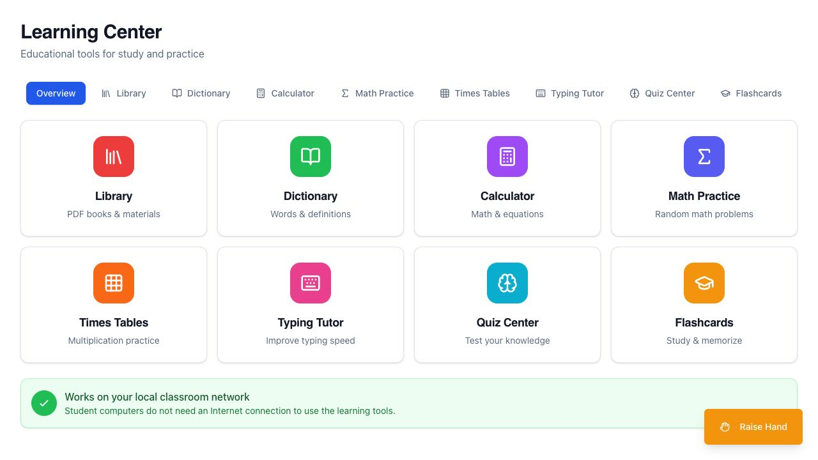Open the pink Typing Tutor keyboard icon

(x=311, y=283)
